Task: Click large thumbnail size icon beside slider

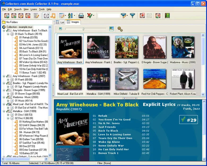Action: 111,29
